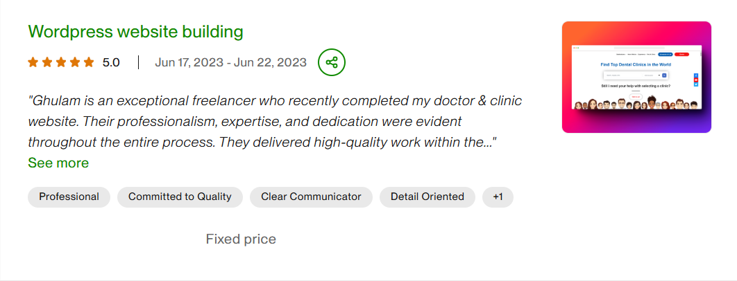Viewport: 737px width, 281px height.
Task: Click the red button in the preview navbar
Action: click(681, 53)
